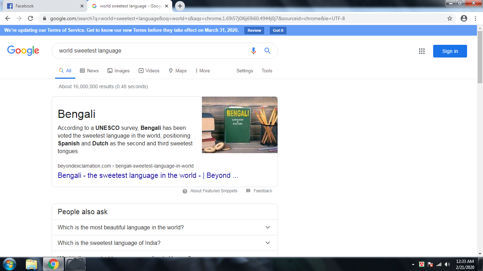Image resolution: width=483 pixels, height=271 pixels.
Task: Open the Action Center flag tray icon
Action: [430, 264]
